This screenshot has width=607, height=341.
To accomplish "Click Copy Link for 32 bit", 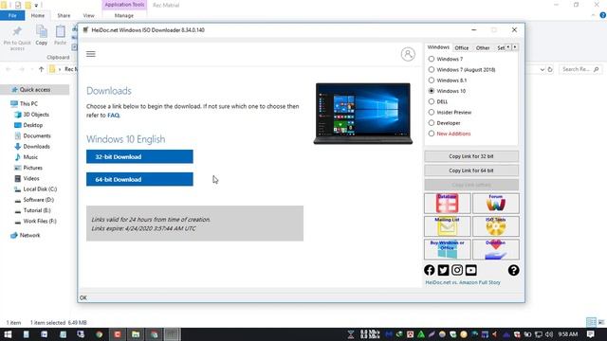I will tap(471, 156).
